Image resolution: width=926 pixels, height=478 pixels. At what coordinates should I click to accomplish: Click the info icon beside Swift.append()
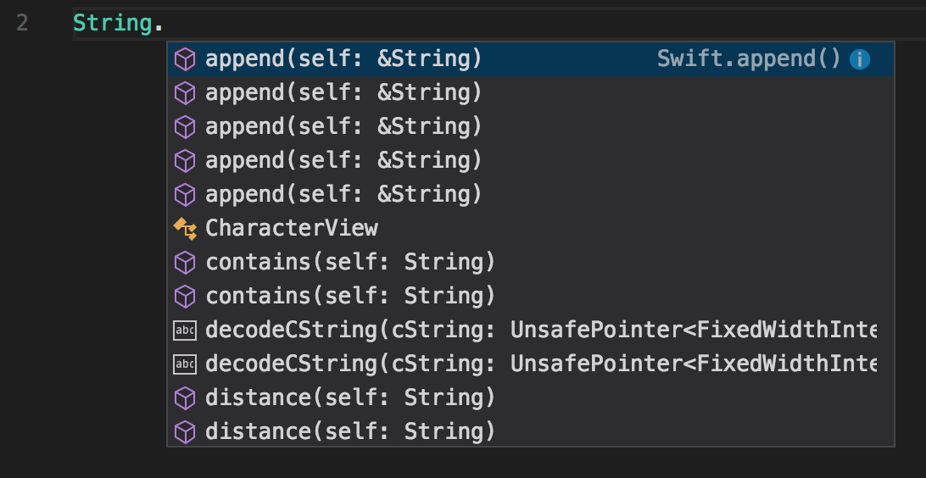860,59
